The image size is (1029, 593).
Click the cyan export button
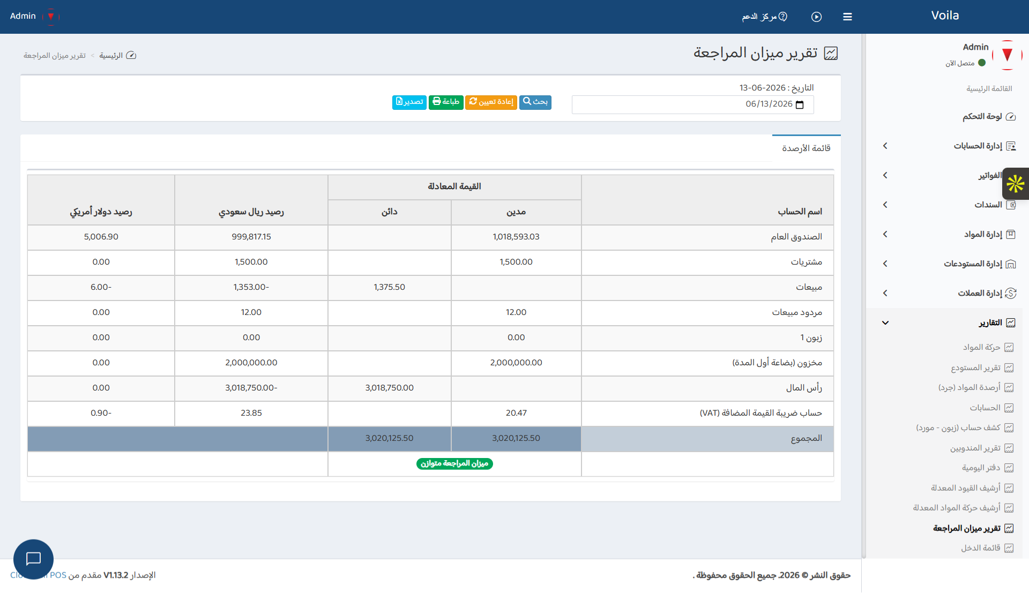pos(409,102)
